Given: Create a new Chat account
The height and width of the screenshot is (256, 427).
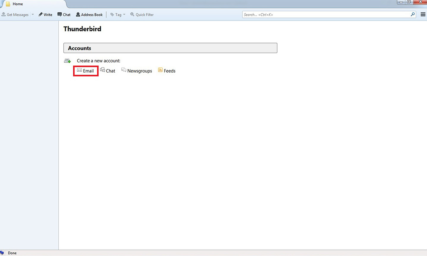Looking at the screenshot, I should click(x=108, y=71).
